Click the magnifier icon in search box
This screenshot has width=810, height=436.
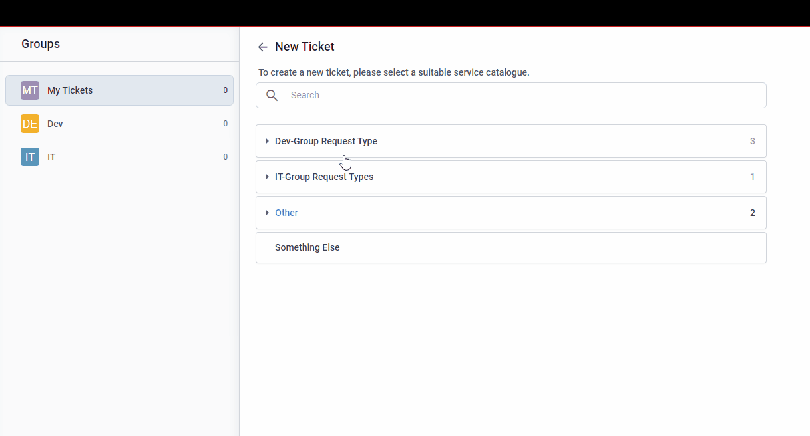pos(272,95)
